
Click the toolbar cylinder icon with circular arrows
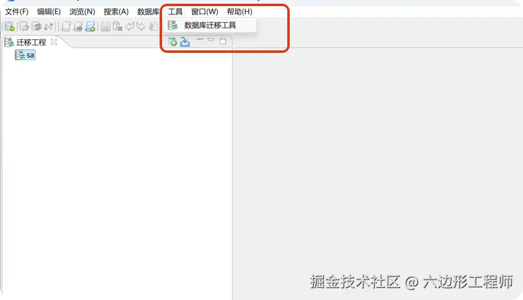pyautogui.click(x=36, y=26)
